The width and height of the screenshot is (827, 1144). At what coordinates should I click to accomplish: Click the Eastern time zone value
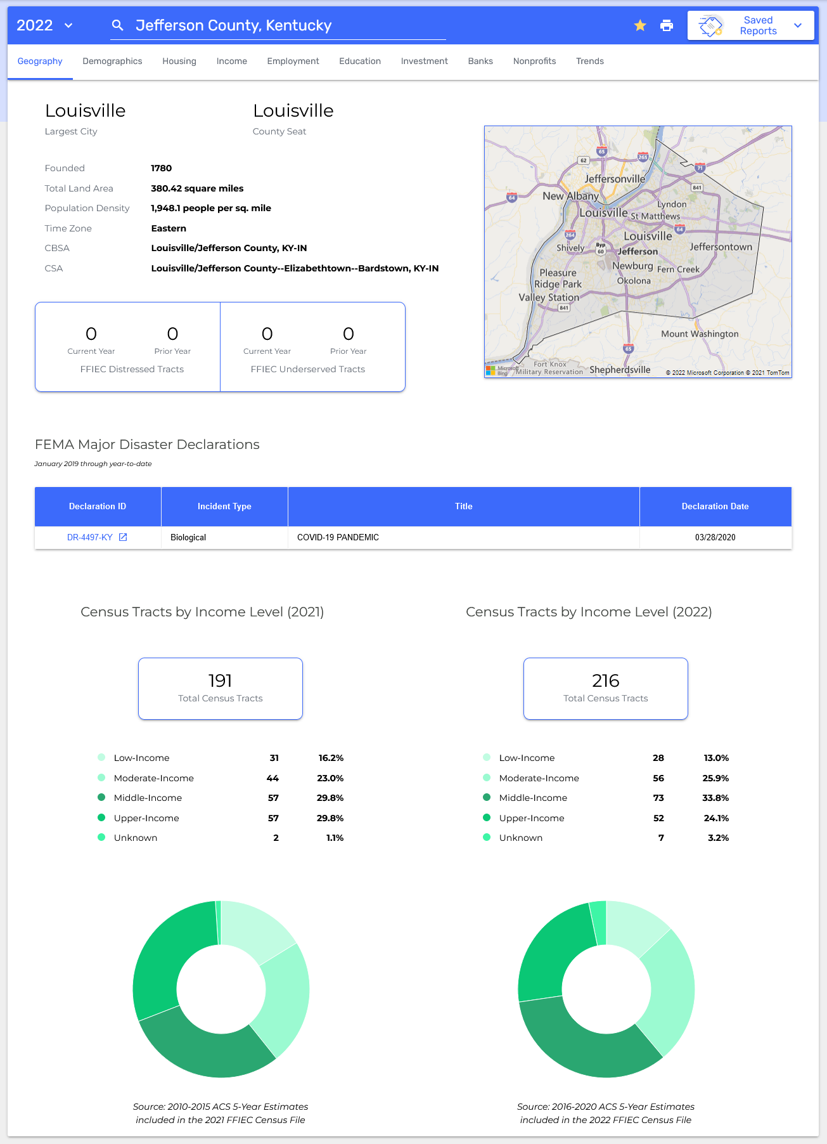[x=169, y=228]
